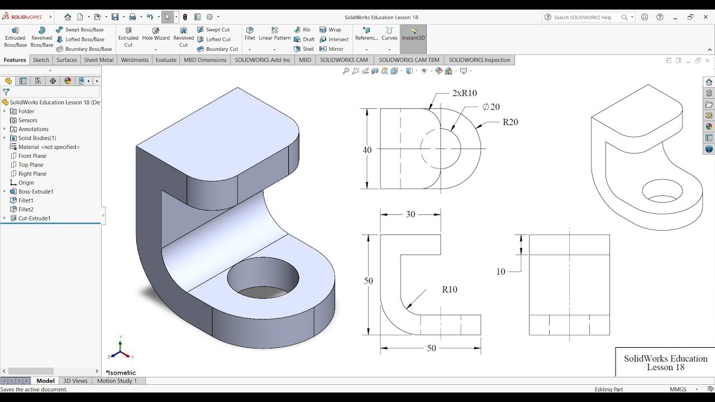Choose the Swept Boss/Base feature

(80, 30)
